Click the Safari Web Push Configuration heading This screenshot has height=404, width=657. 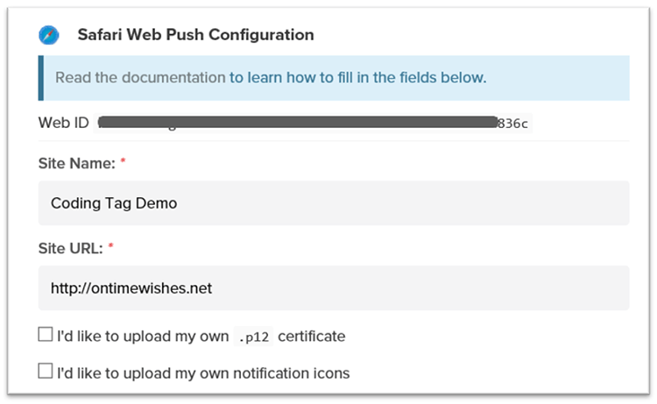[195, 36]
